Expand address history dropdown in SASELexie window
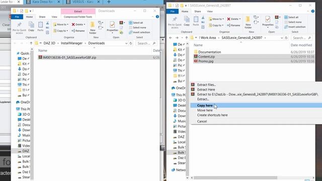This screenshot has width=322, height=181. [282, 38]
